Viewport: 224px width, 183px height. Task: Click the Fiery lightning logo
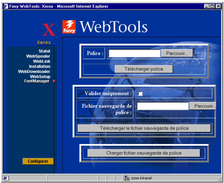click(x=69, y=27)
